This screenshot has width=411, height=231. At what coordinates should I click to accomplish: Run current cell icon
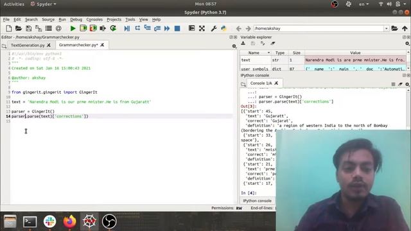click(x=83, y=28)
